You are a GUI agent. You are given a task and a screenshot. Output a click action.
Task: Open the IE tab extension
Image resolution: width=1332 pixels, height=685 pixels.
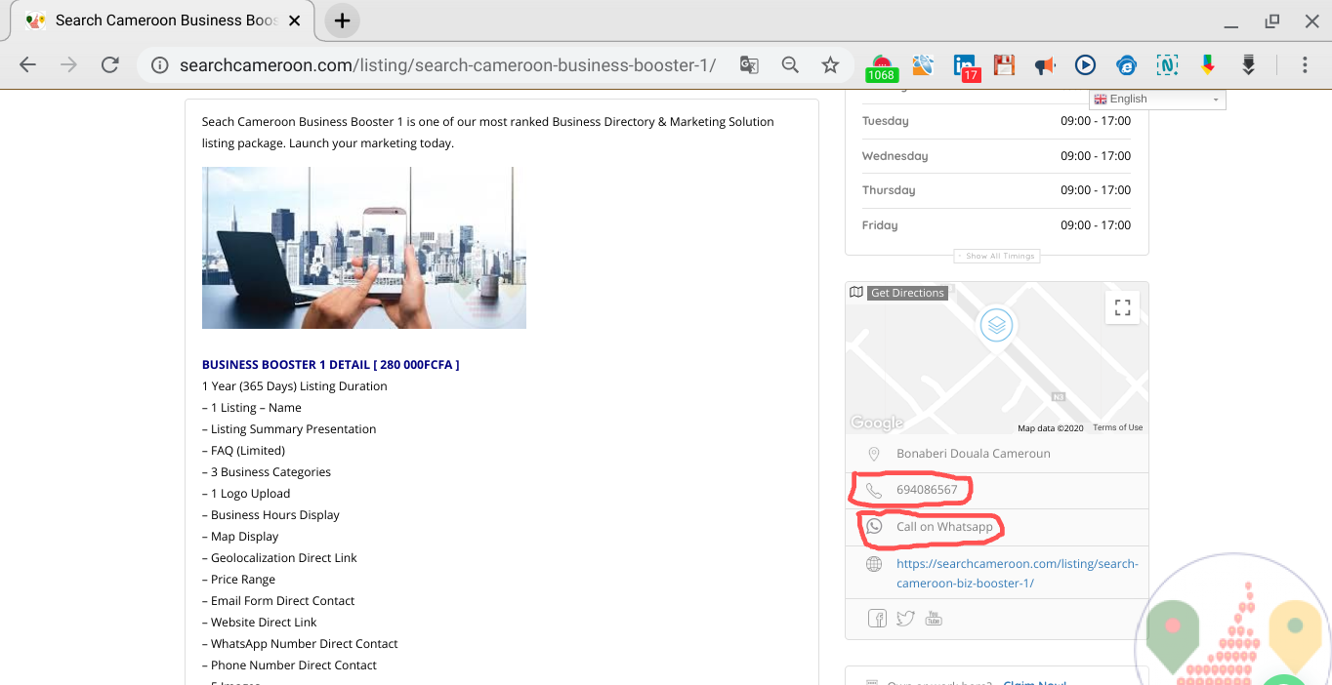1126,65
